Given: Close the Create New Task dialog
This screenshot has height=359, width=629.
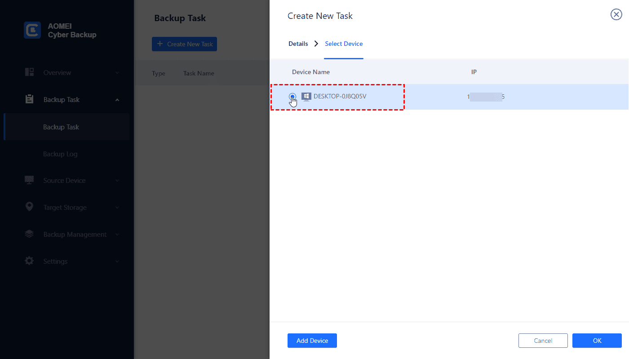Looking at the screenshot, I should click(x=616, y=15).
